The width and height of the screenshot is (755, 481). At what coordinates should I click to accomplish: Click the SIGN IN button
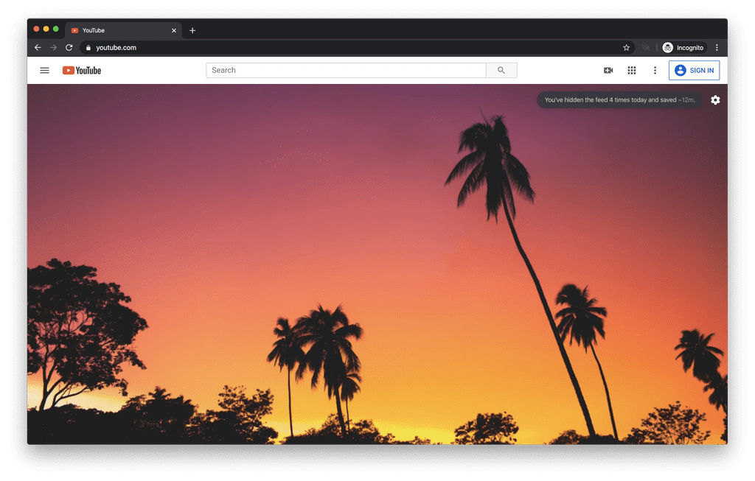(695, 70)
